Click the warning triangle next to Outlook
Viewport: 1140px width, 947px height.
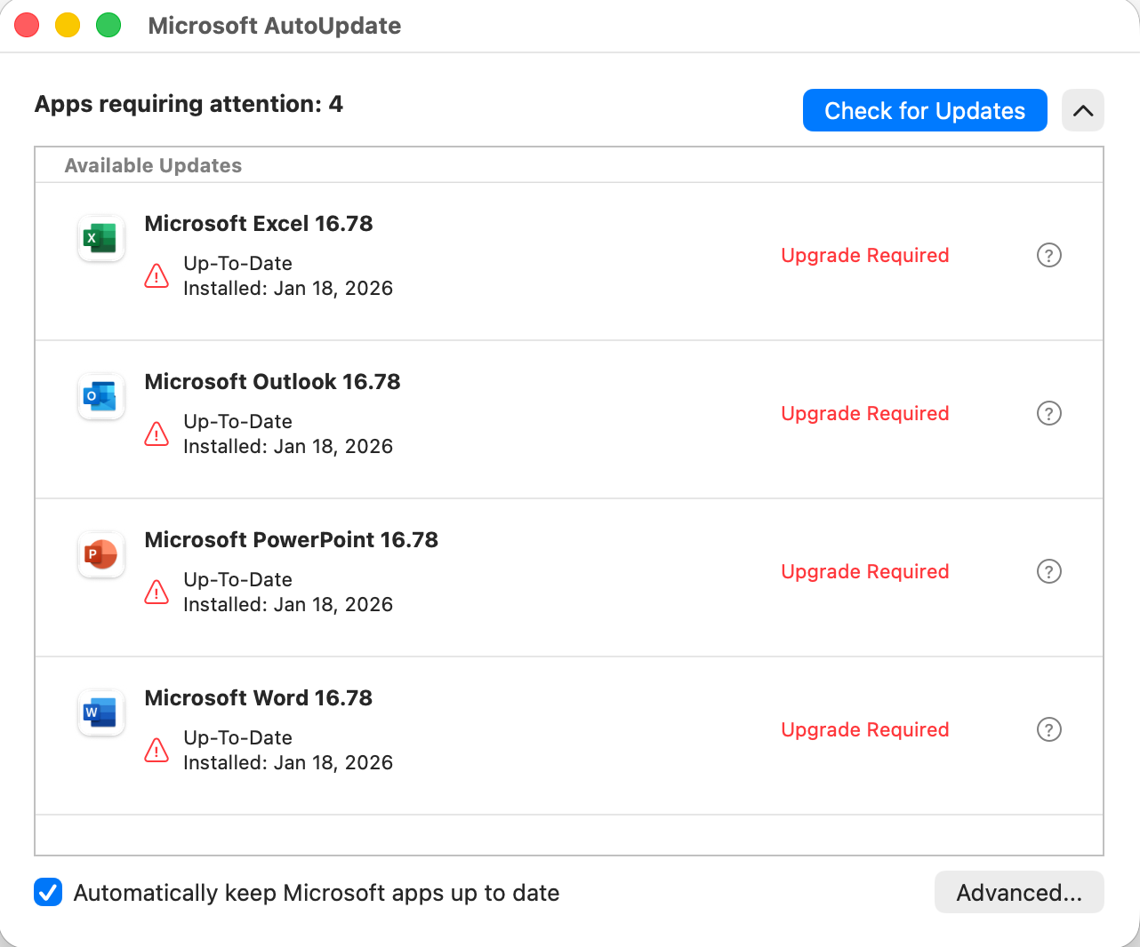(x=157, y=434)
